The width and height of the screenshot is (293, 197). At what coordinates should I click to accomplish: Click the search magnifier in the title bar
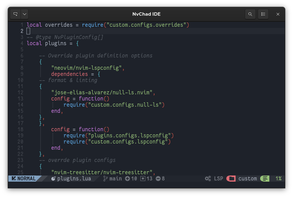(250, 14)
